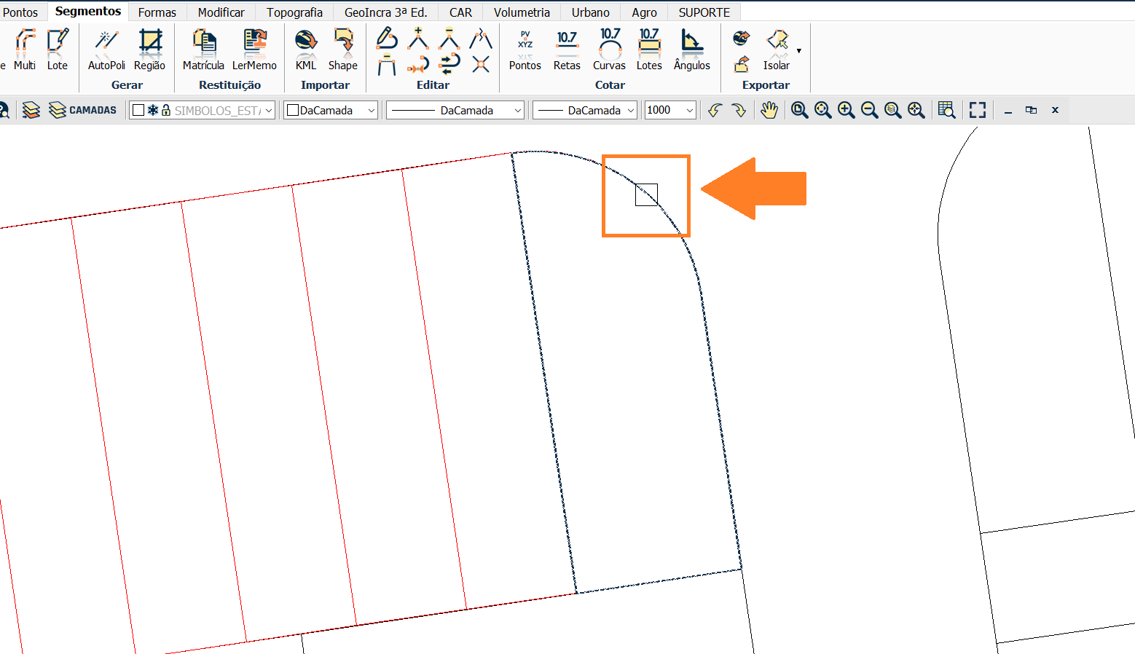Click the zoom in magnifier
1135x654 pixels.
[x=846, y=110]
